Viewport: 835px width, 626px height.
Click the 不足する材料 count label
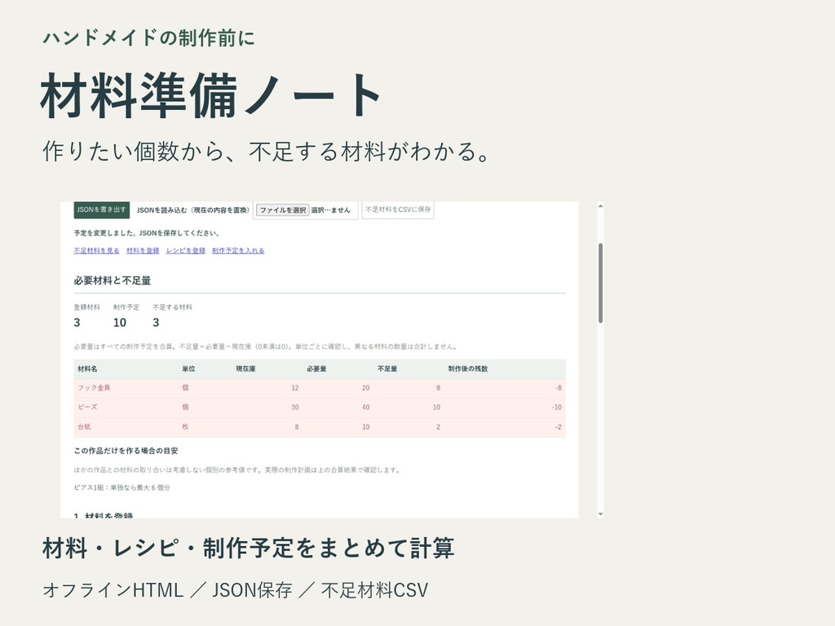pyautogui.click(x=173, y=307)
